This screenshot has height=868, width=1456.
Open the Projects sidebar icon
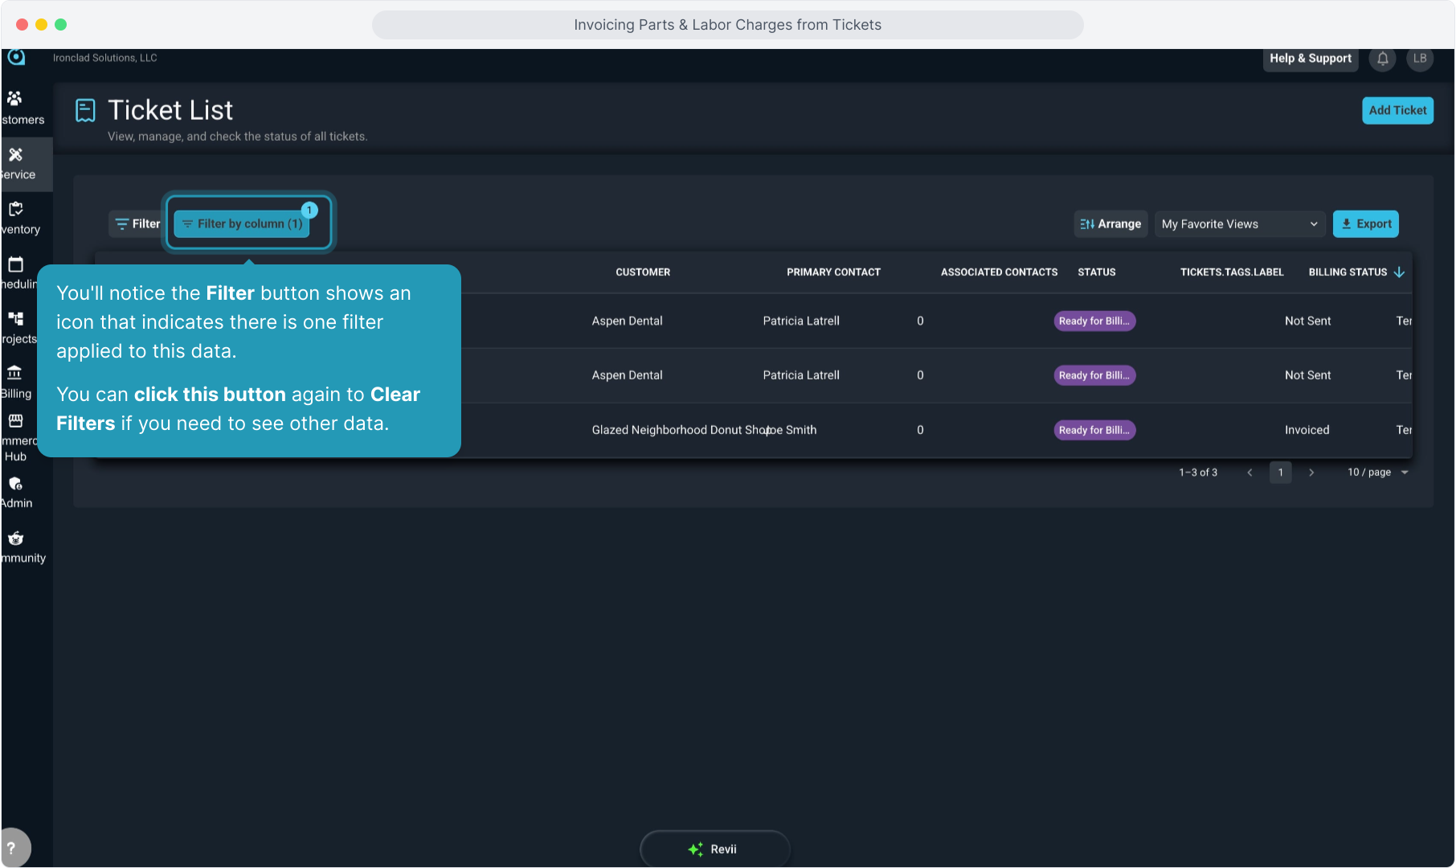(x=15, y=319)
